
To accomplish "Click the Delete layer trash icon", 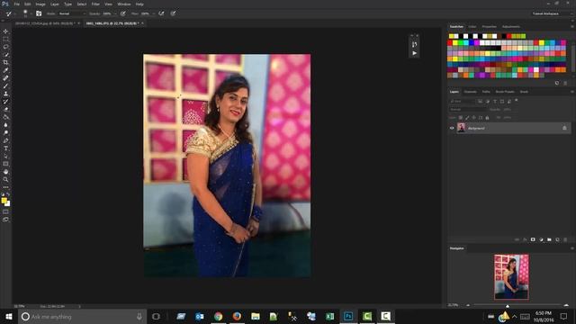I will (x=565, y=239).
